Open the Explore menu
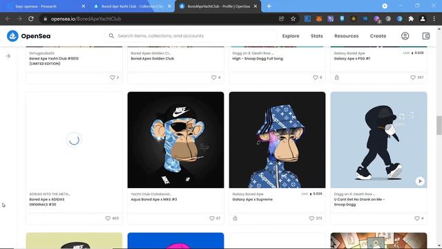The width and height of the screenshot is (442, 249). 291,36
